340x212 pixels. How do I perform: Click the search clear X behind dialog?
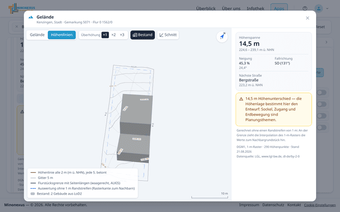(17, 27)
